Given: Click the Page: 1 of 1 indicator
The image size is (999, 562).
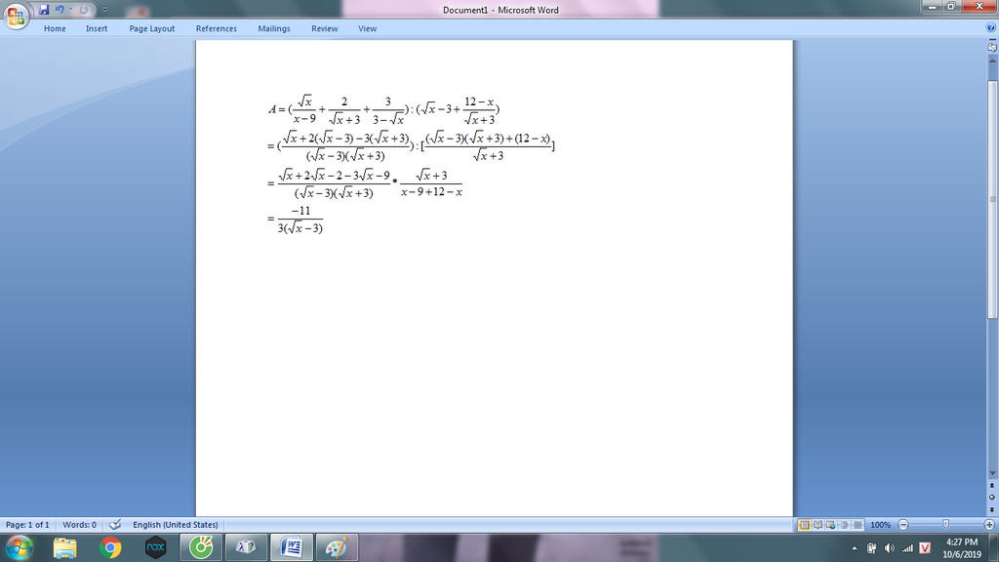Looking at the screenshot, I should point(27,525).
